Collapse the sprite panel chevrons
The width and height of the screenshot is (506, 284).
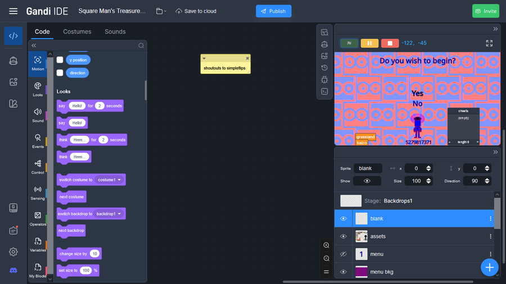coord(495,152)
